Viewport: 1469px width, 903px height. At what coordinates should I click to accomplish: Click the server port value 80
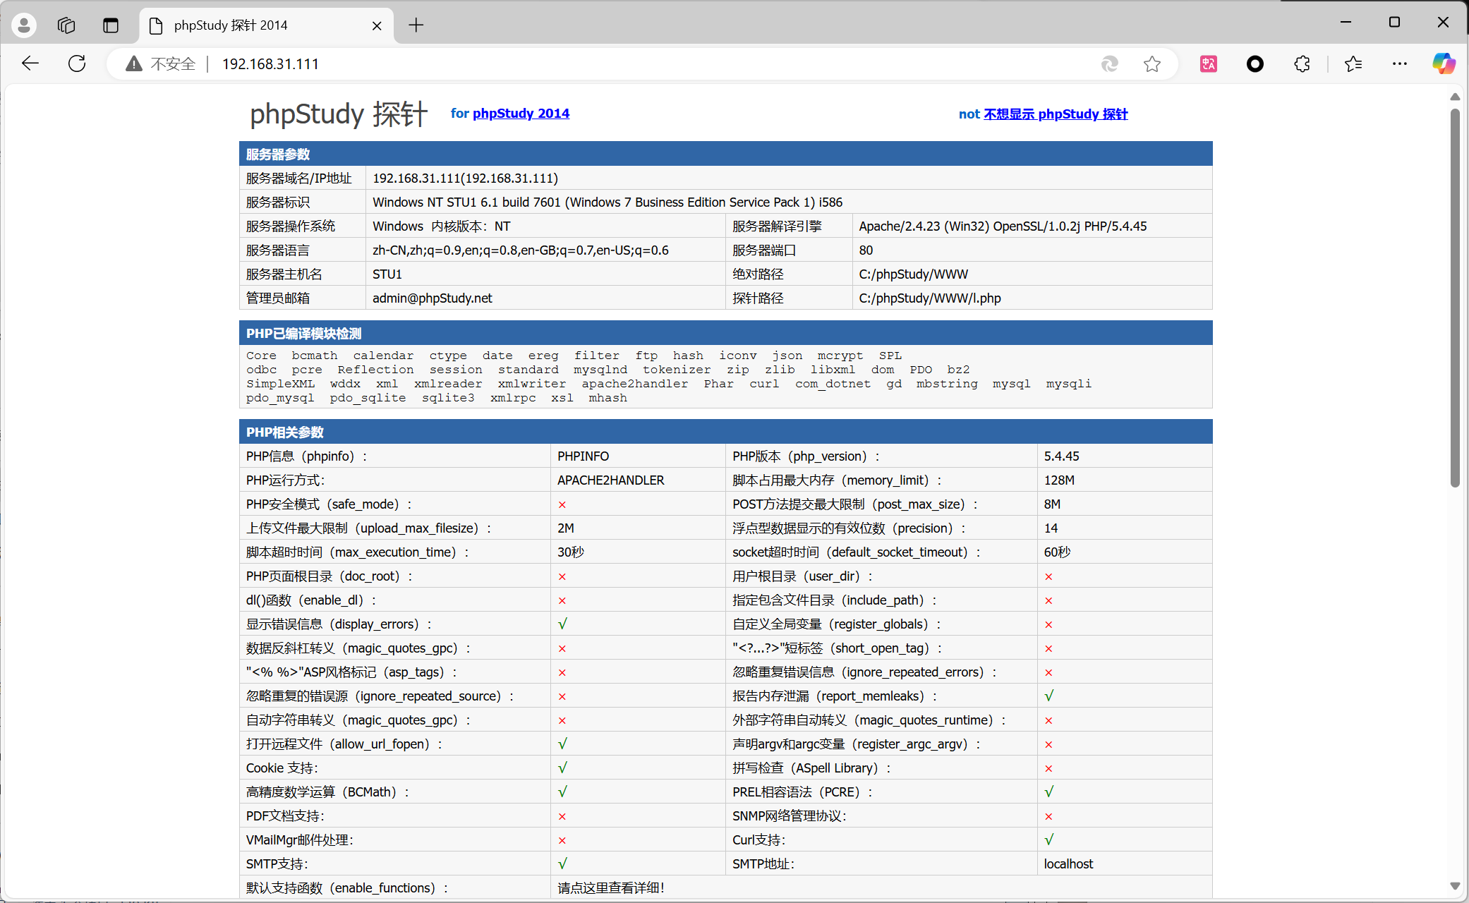tap(866, 250)
